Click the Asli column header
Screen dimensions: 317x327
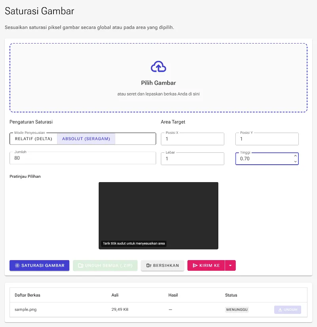click(115, 295)
